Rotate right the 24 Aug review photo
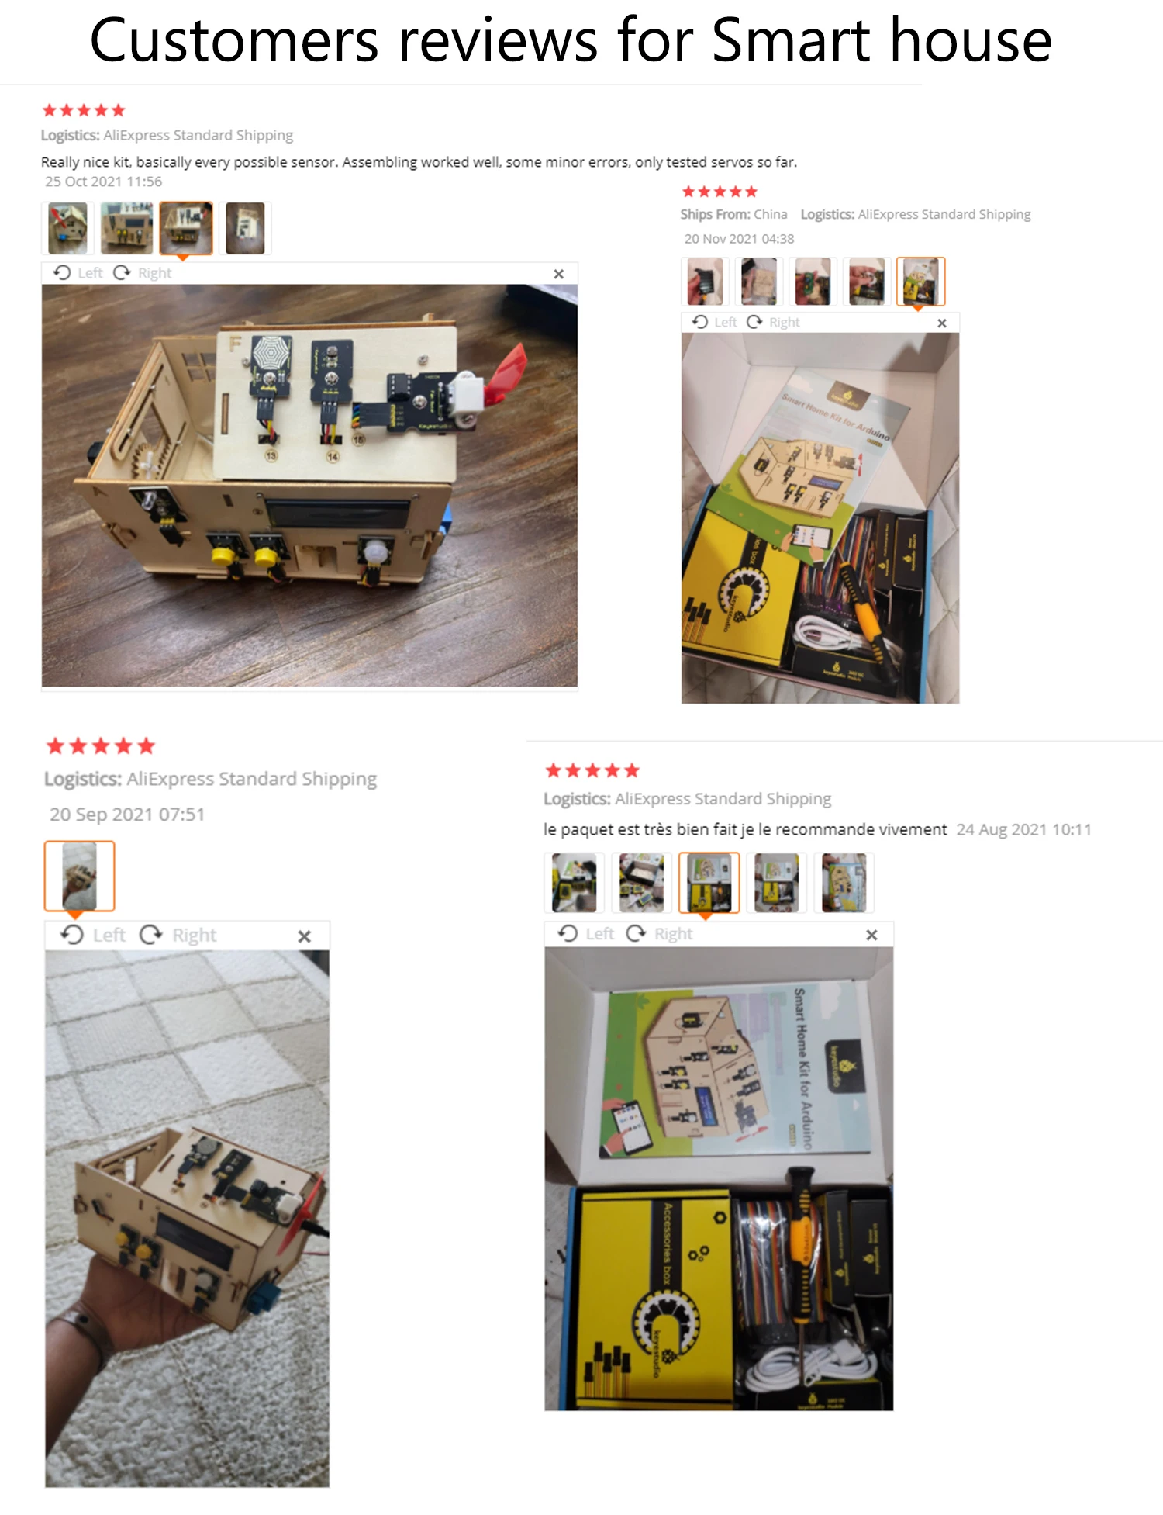 [660, 933]
